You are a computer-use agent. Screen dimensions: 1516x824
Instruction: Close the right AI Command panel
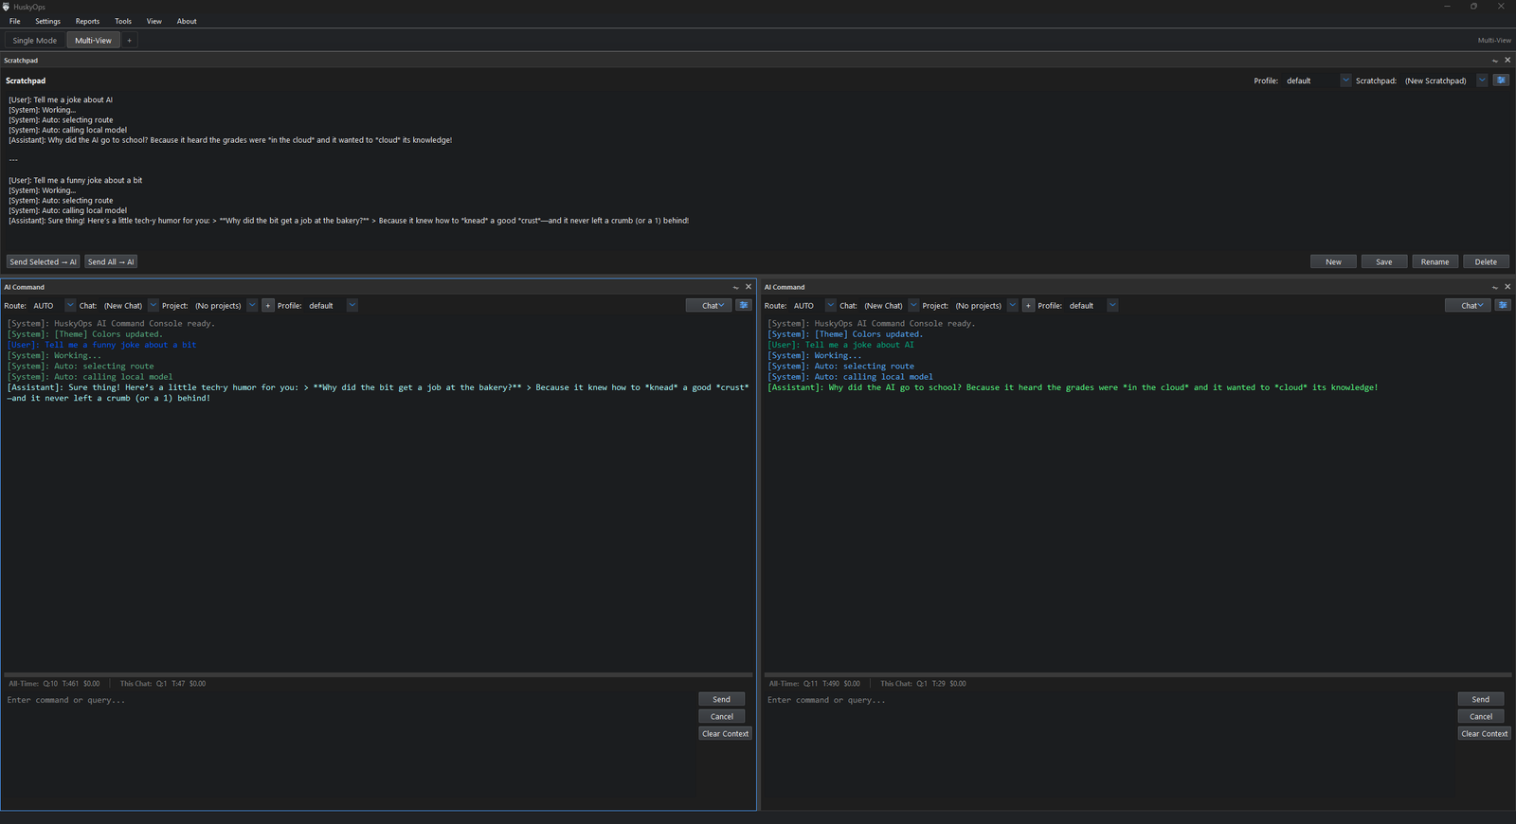click(x=1507, y=286)
